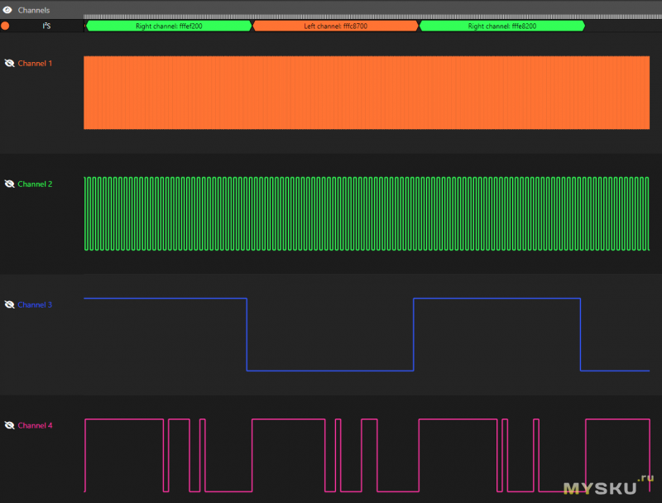Select the I²S decoder label
The image size is (662, 503).
(x=47, y=26)
